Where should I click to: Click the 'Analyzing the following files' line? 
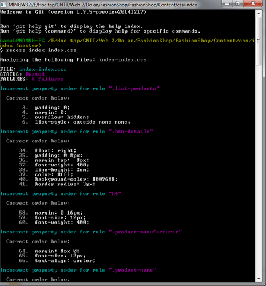pos(73,60)
